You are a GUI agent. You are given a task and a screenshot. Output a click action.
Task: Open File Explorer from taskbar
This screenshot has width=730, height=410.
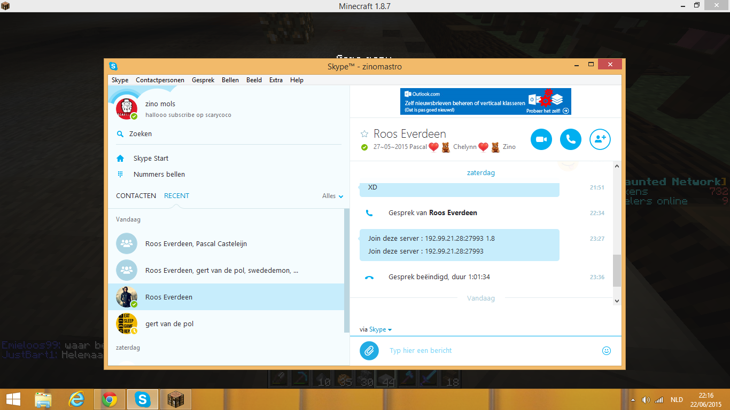pyautogui.click(x=43, y=399)
